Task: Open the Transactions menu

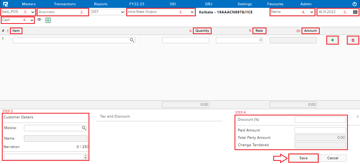Action: point(65,4)
